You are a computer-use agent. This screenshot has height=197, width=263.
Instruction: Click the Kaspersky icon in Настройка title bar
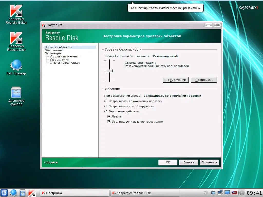tap(44, 25)
